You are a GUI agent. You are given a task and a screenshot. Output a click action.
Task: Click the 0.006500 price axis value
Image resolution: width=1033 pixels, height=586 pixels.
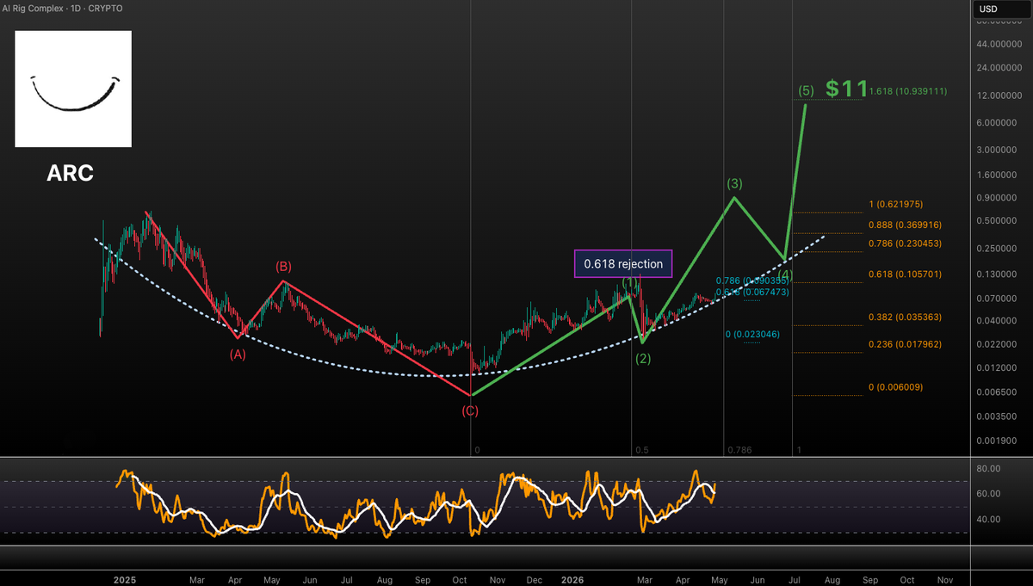(998, 392)
